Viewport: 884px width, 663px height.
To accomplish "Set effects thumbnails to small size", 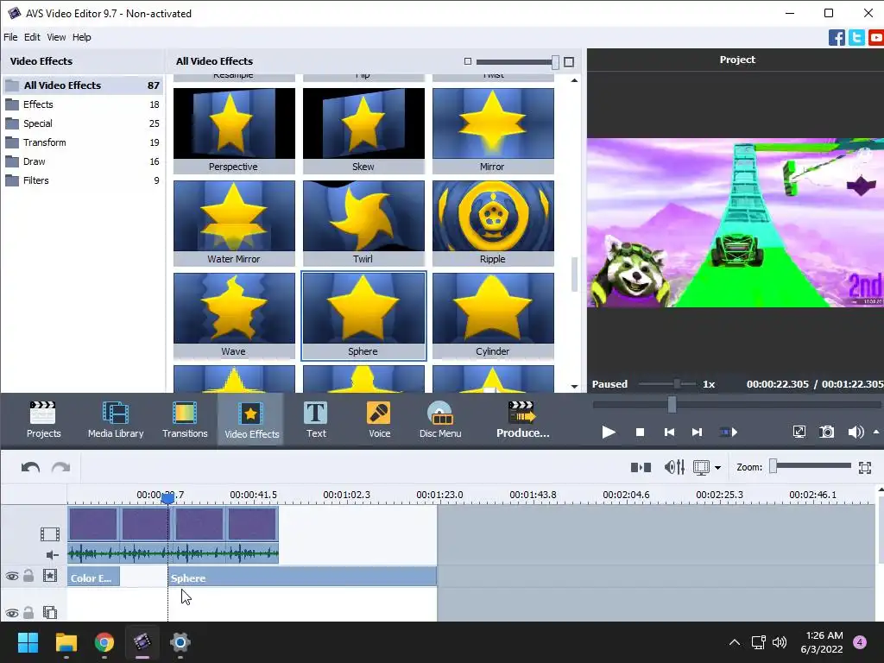I will tap(467, 61).
